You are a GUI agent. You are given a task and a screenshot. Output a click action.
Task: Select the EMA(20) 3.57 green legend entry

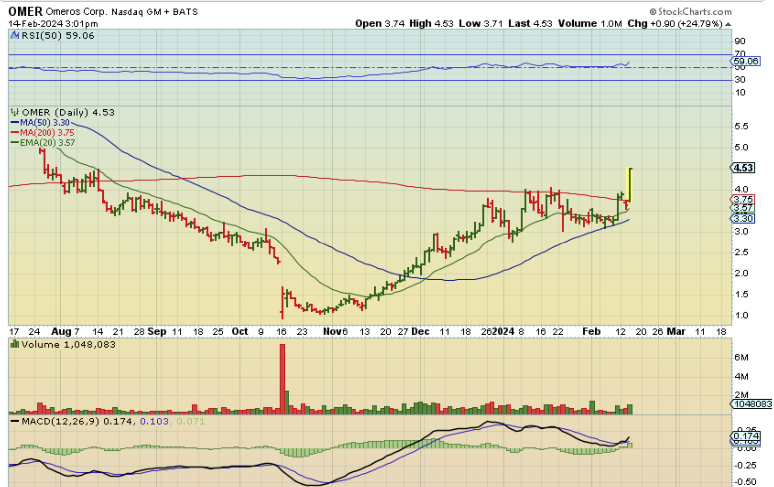click(x=43, y=143)
